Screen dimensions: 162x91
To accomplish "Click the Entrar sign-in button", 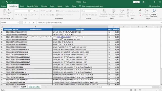I will point(136,2).
